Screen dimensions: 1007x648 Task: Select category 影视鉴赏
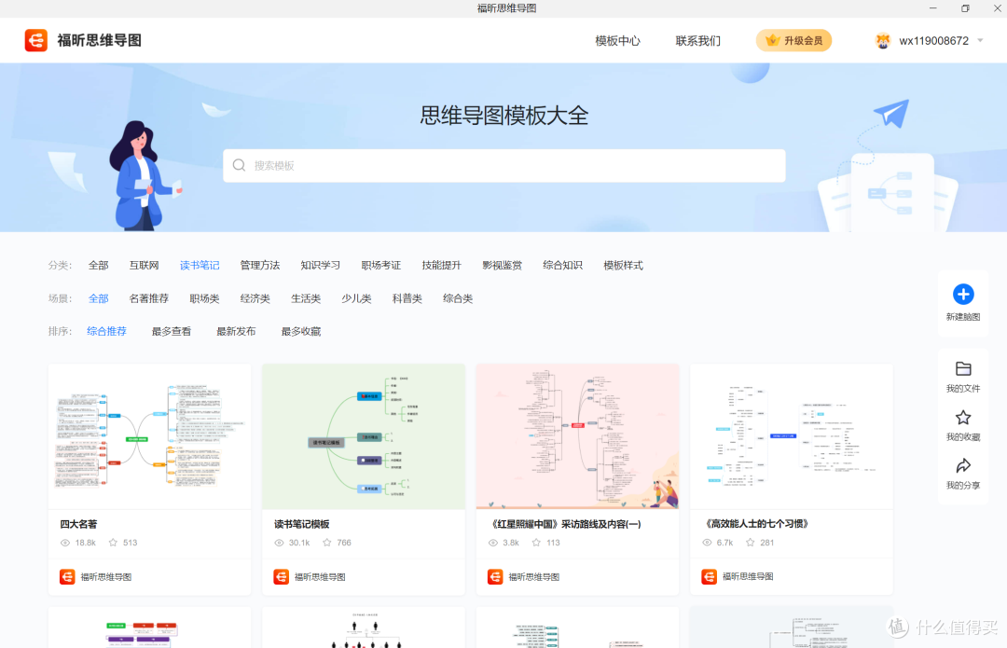[x=503, y=265]
